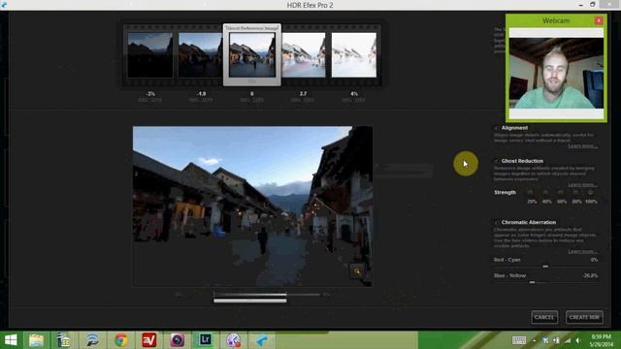Click the merged HDR preview image
The height and width of the screenshot is (349, 621).
pos(252,206)
